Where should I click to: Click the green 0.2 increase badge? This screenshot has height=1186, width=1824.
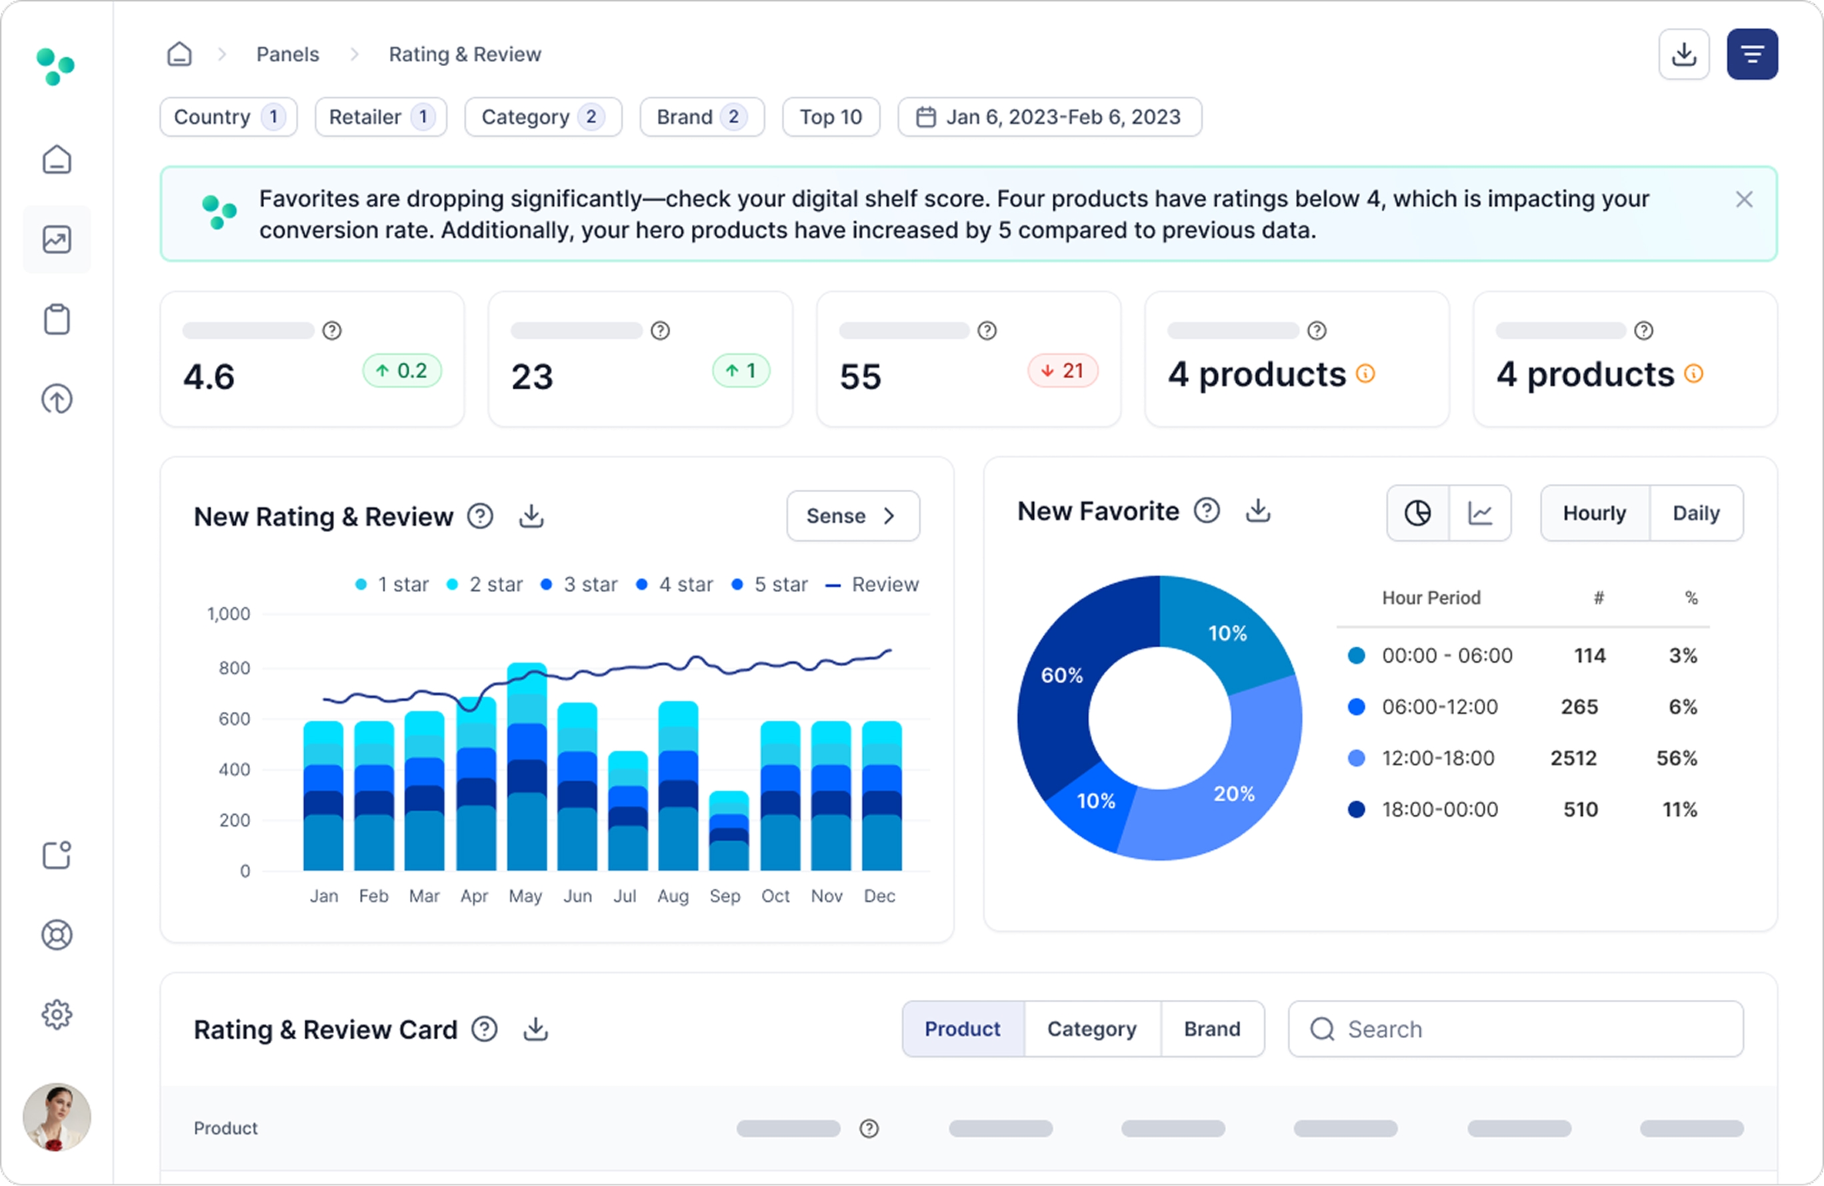(x=401, y=371)
